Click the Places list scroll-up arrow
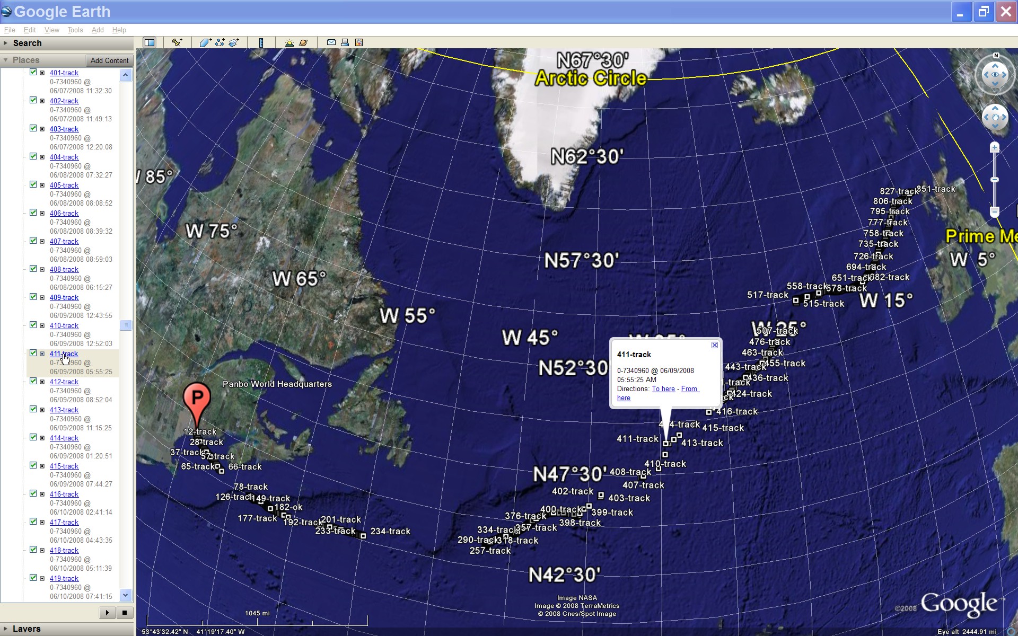The image size is (1018, 636). click(x=126, y=75)
